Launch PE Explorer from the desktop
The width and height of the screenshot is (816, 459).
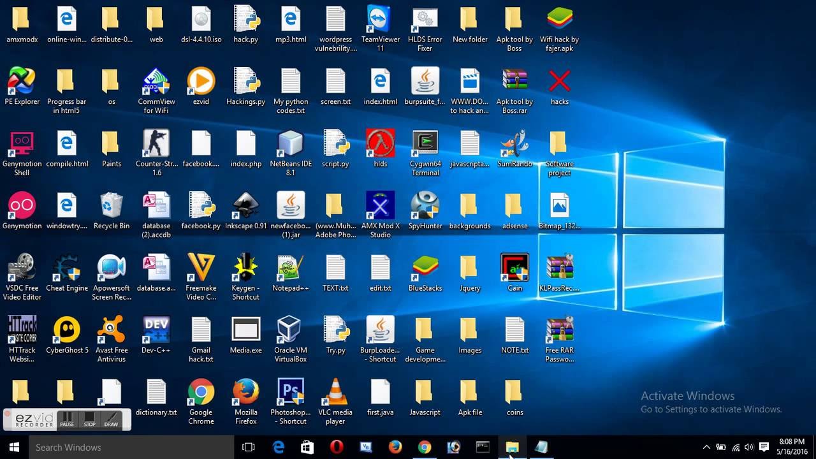pyautogui.click(x=22, y=87)
